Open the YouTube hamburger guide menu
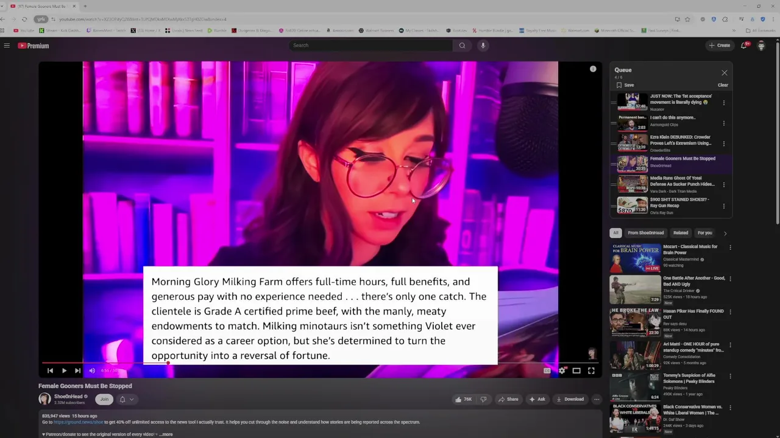Screen dimensions: 780x438 7,46
